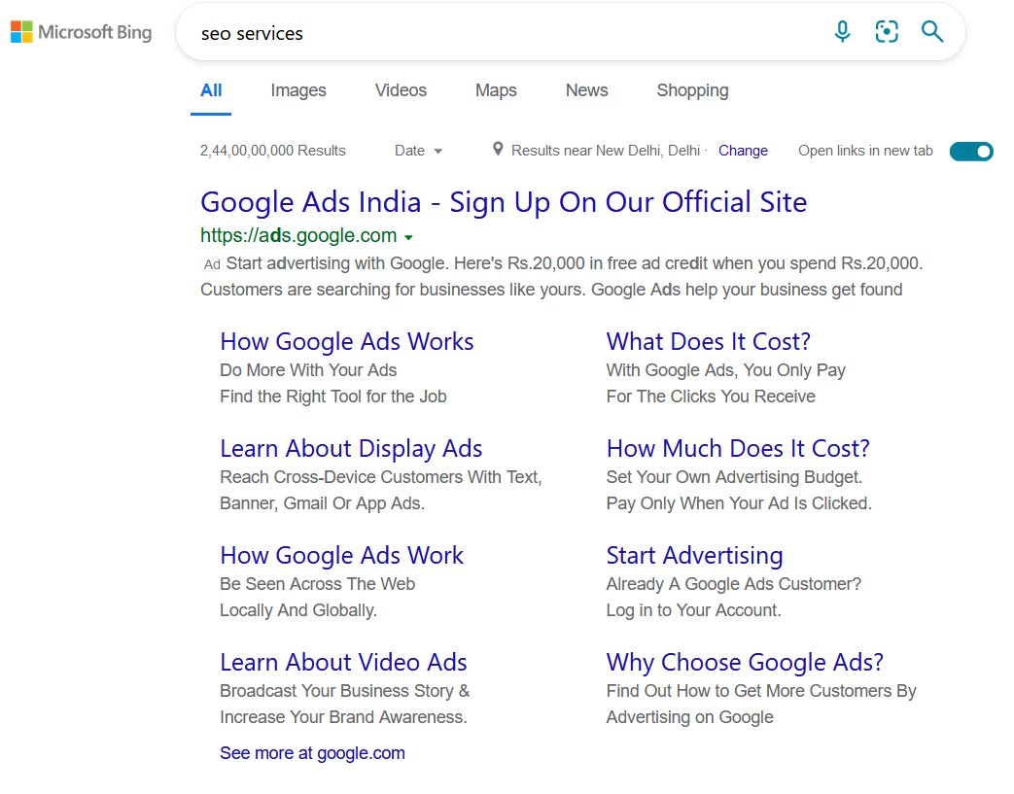Click the location pin icon

pos(498,150)
